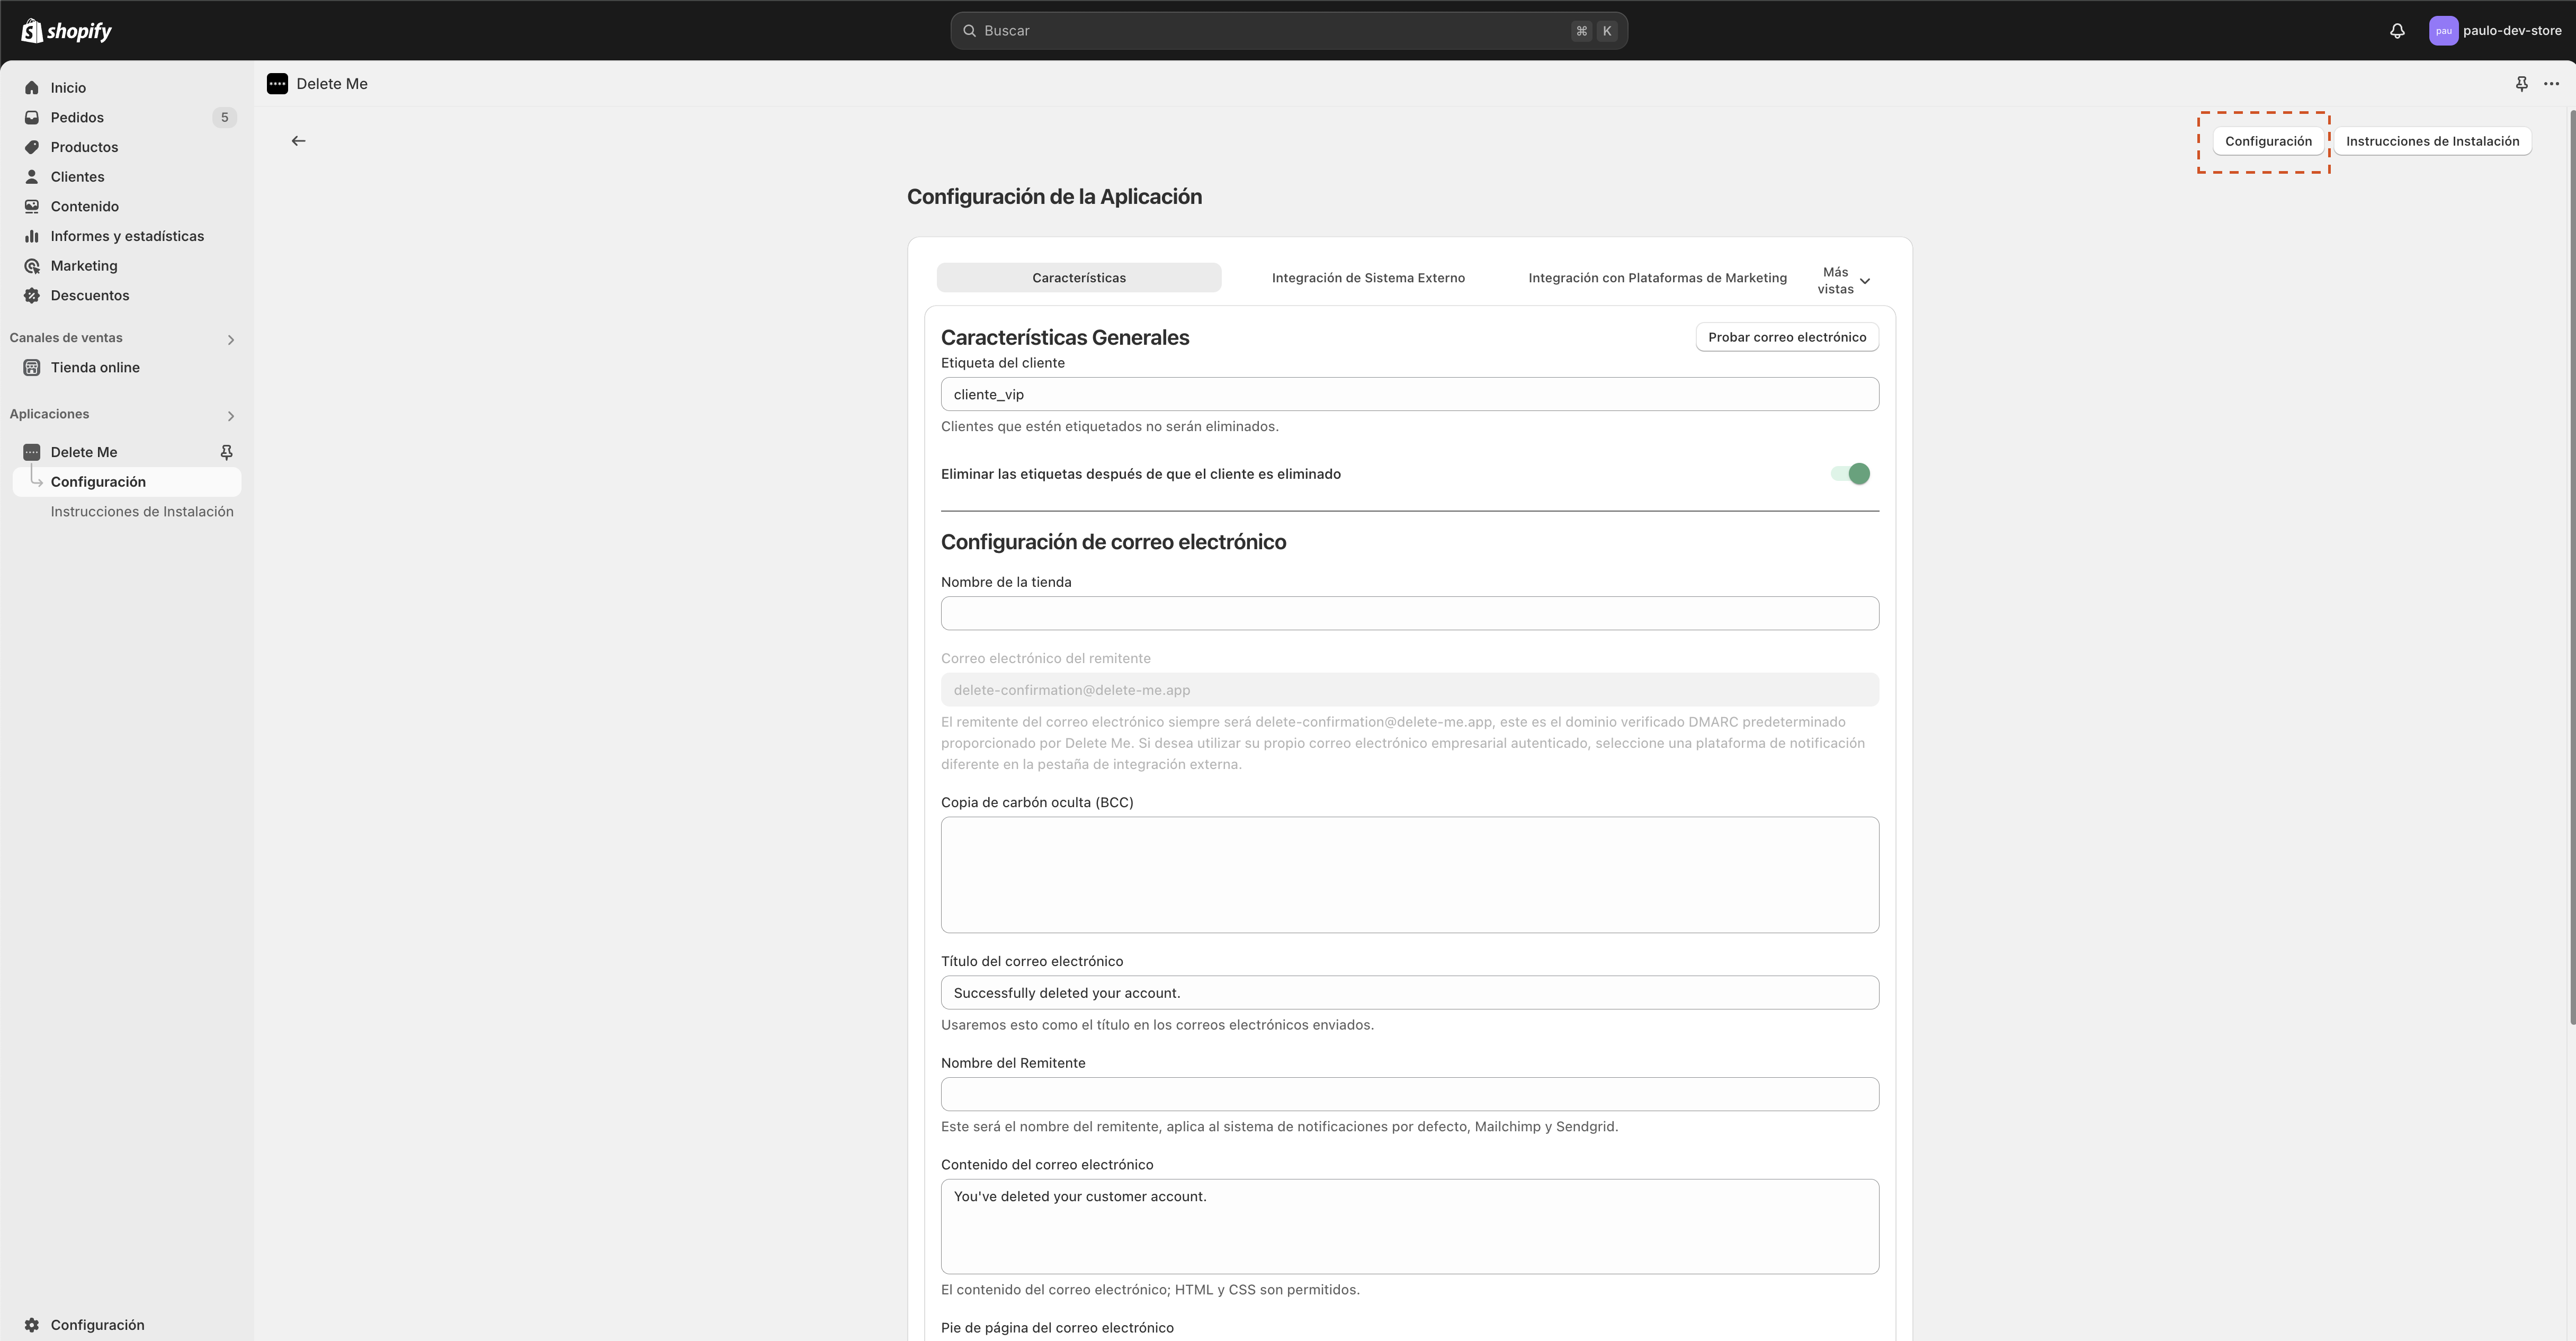The width and height of the screenshot is (2576, 1341).
Task: Open the three-dot more actions menu
Action: (x=2551, y=84)
